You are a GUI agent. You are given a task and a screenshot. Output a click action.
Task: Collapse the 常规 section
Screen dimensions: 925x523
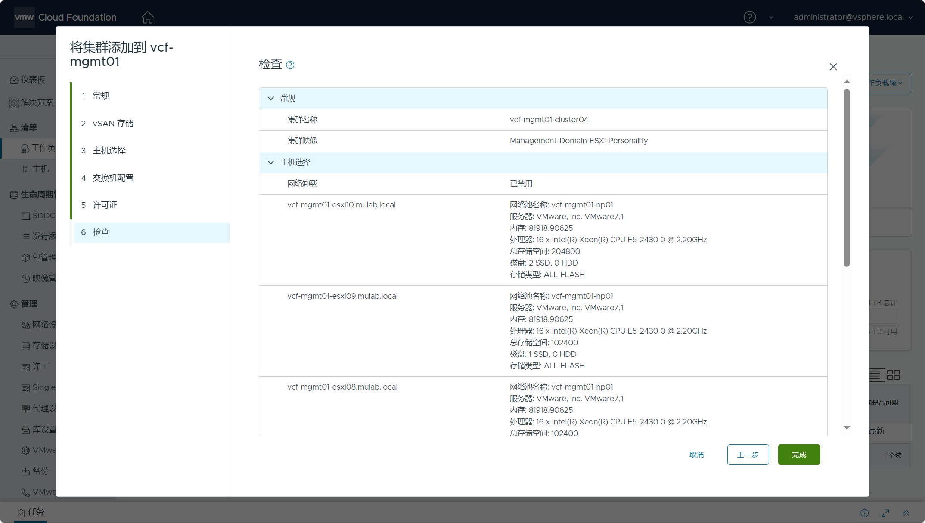(x=270, y=99)
